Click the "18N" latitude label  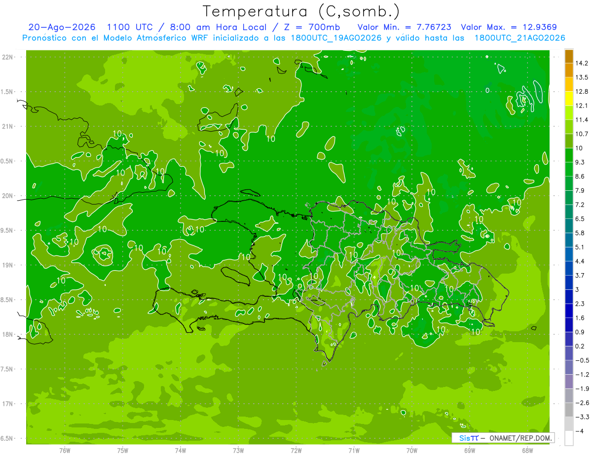tap(7, 334)
